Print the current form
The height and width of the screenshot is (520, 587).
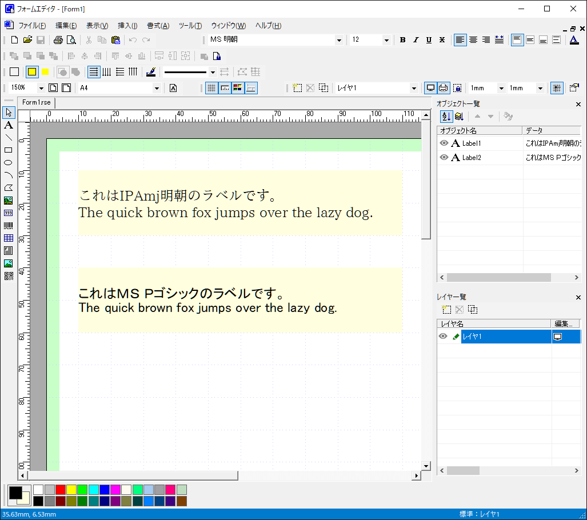(x=58, y=39)
